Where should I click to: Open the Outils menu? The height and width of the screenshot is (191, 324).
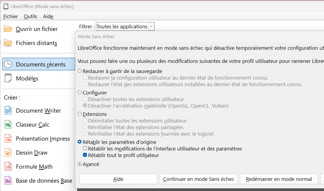(30, 16)
